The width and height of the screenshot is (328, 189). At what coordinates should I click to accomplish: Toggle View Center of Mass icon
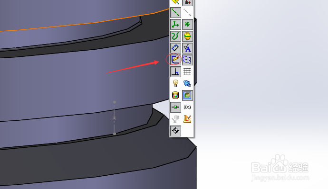pyautogui.click(x=175, y=131)
